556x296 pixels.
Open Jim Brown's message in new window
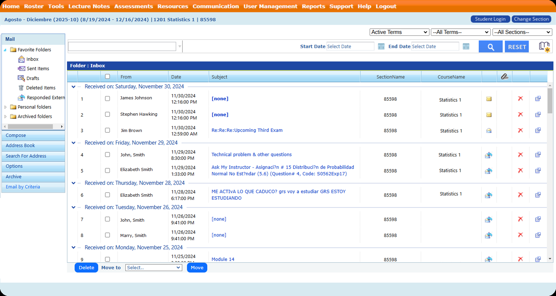click(x=538, y=130)
